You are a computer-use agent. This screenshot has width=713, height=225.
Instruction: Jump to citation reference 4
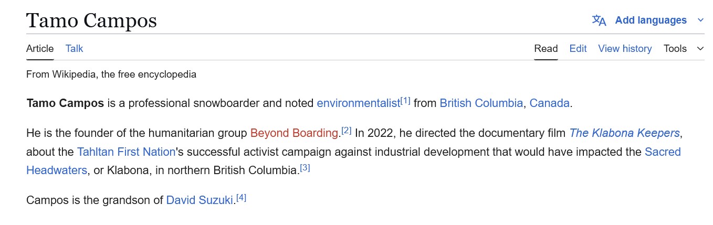(x=241, y=198)
